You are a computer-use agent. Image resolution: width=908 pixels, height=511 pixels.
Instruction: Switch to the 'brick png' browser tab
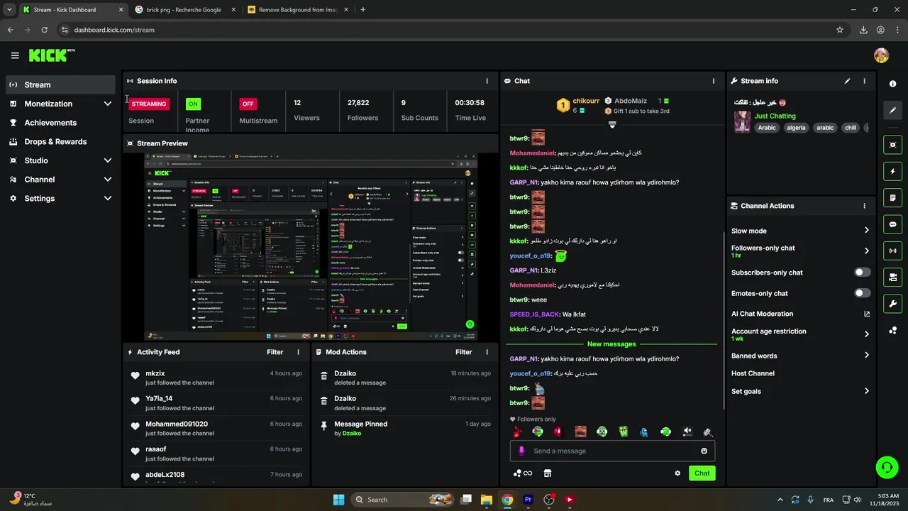[184, 10]
